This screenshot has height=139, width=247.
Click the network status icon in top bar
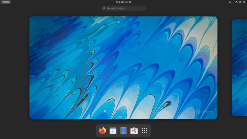tap(237, 2)
